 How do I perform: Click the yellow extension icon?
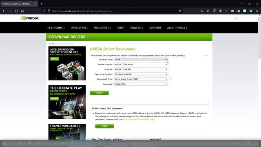(232, 11)
